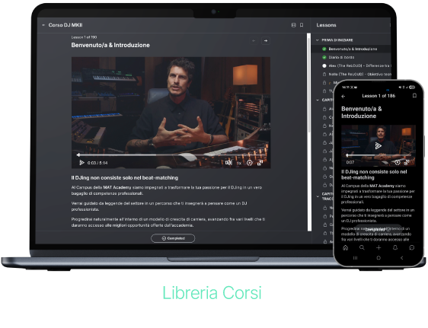The width and height of the screenshot is (428, 328).
Task: Go to next lesson with right arrow button
Action: pos(266,41)
